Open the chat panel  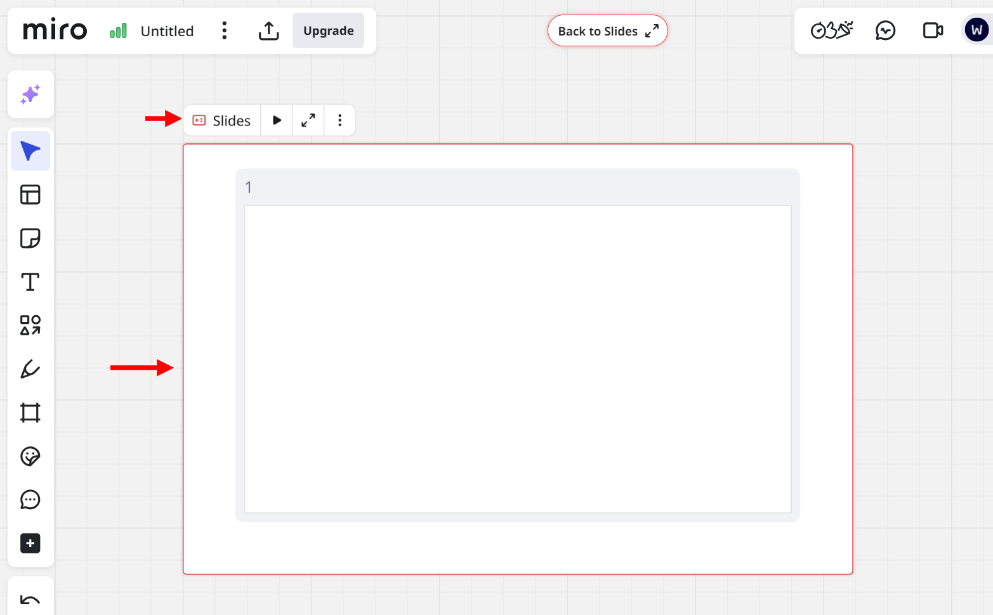point(884,30)
